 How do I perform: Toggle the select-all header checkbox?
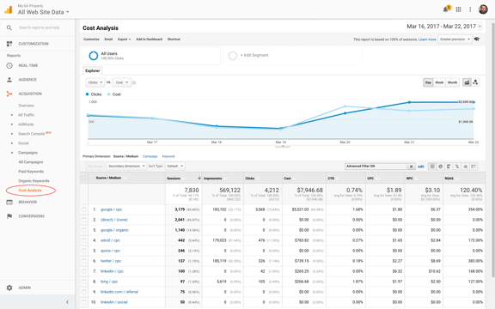click(84, 178)
